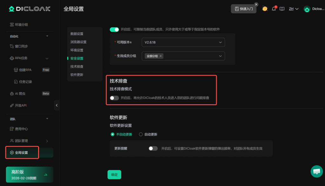Screen dimensions: 325x186
Task: Expand the 生效成员分组 dropdown
Action: tap(183, 56)
